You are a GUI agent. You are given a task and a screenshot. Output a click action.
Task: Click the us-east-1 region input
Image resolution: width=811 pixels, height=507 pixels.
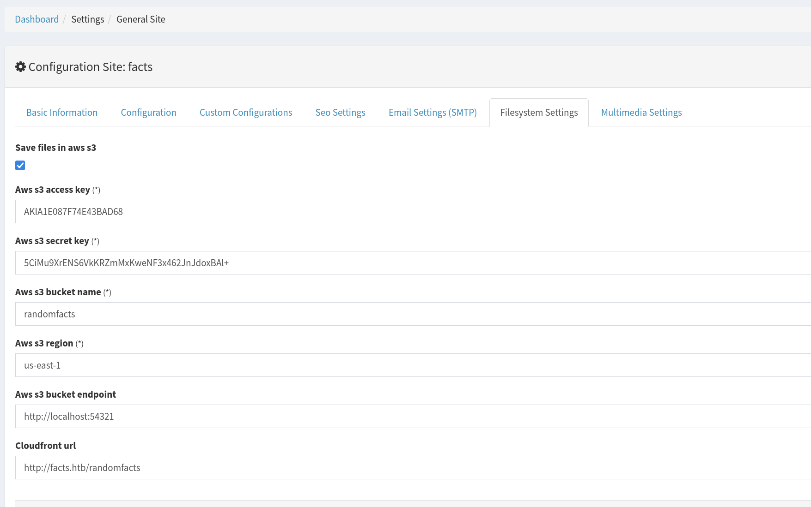tap(277, 365)
